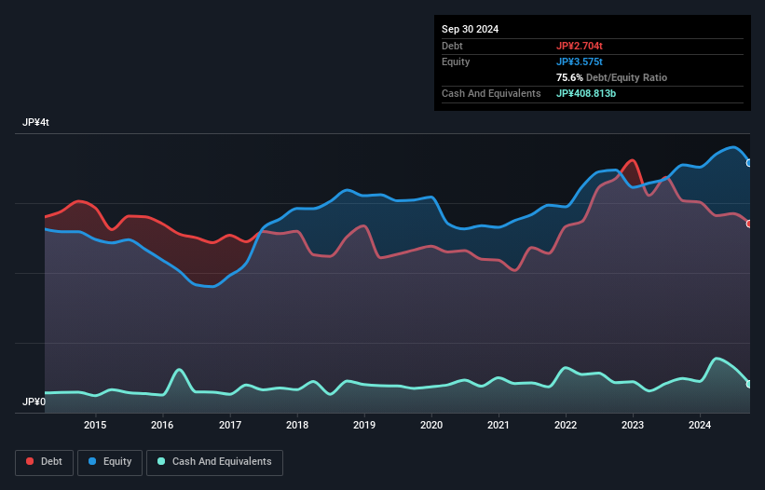Click the JP¥3.575t equity value

click(580, 61)
